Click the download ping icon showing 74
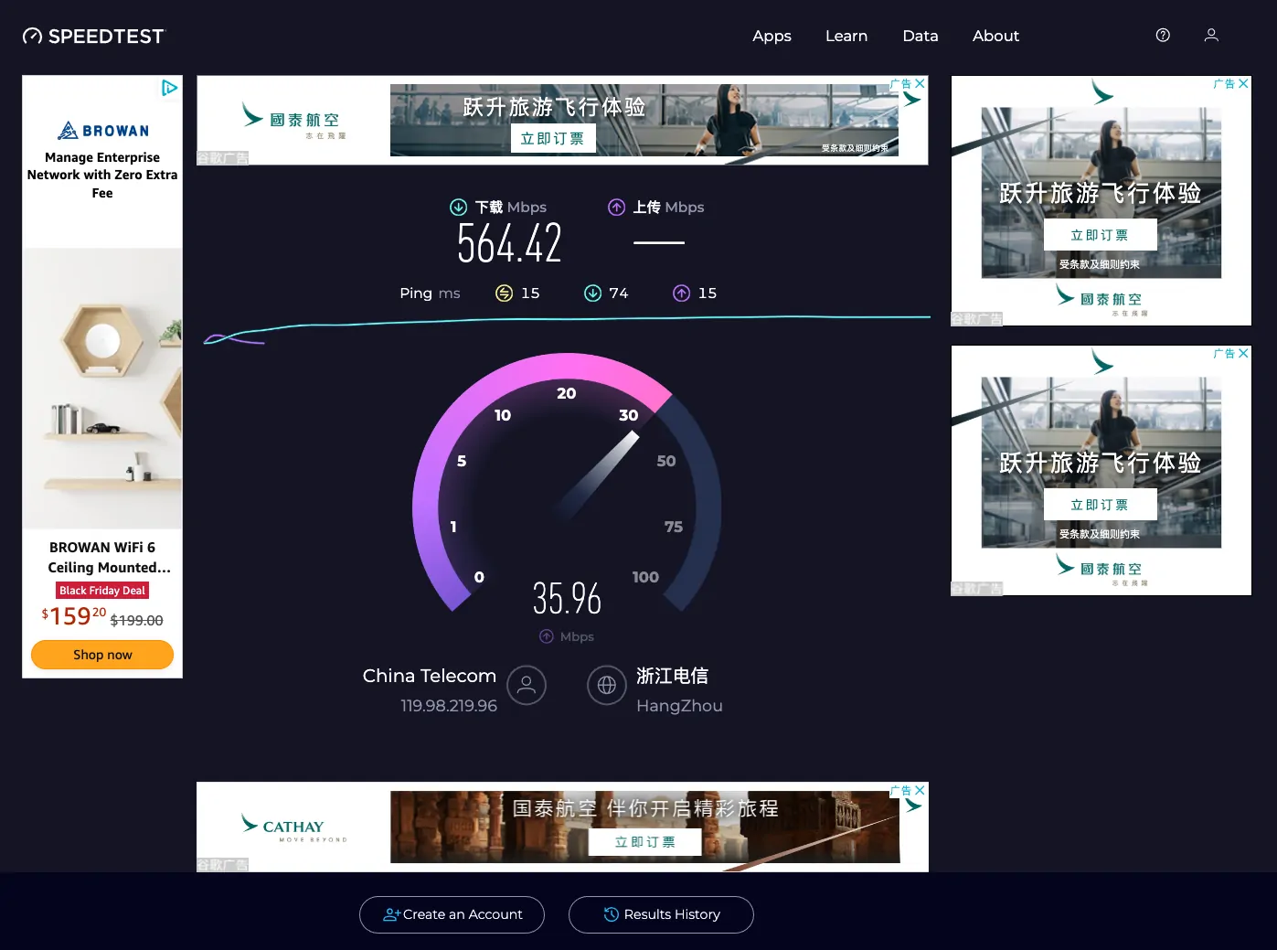The image size is (1277, 950). click(592, 293)
